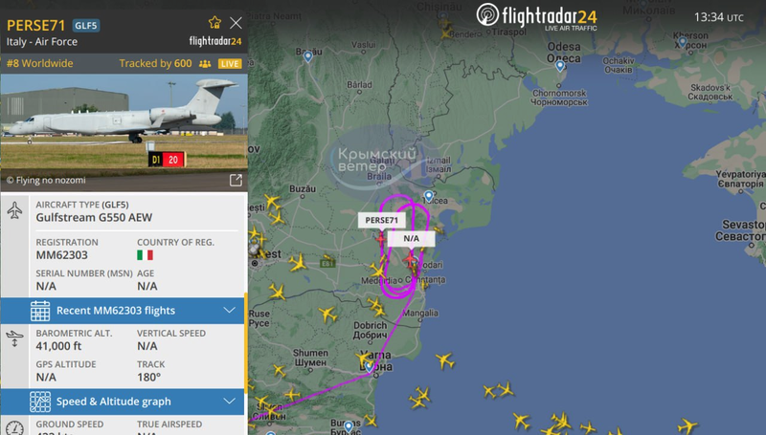The height and width of the screenshot is (435, 766).
Task: Click the Tracked by 600 viewers icon
Action: pos(205,64)
